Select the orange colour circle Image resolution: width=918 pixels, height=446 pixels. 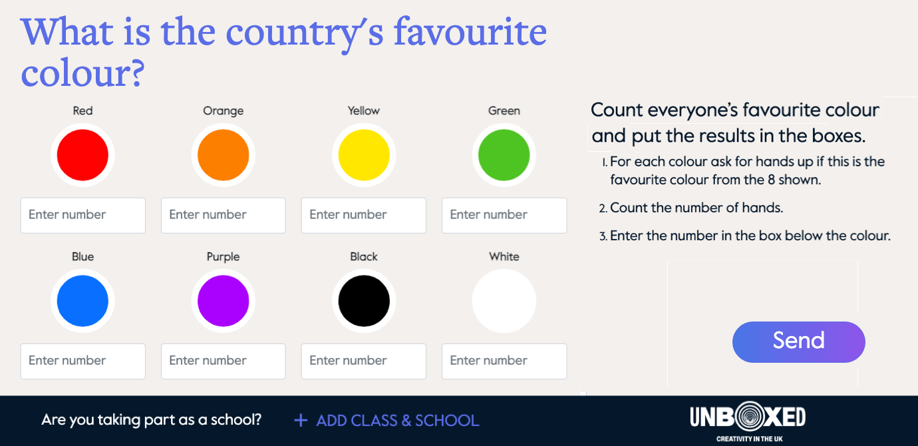tap(223, 155)
